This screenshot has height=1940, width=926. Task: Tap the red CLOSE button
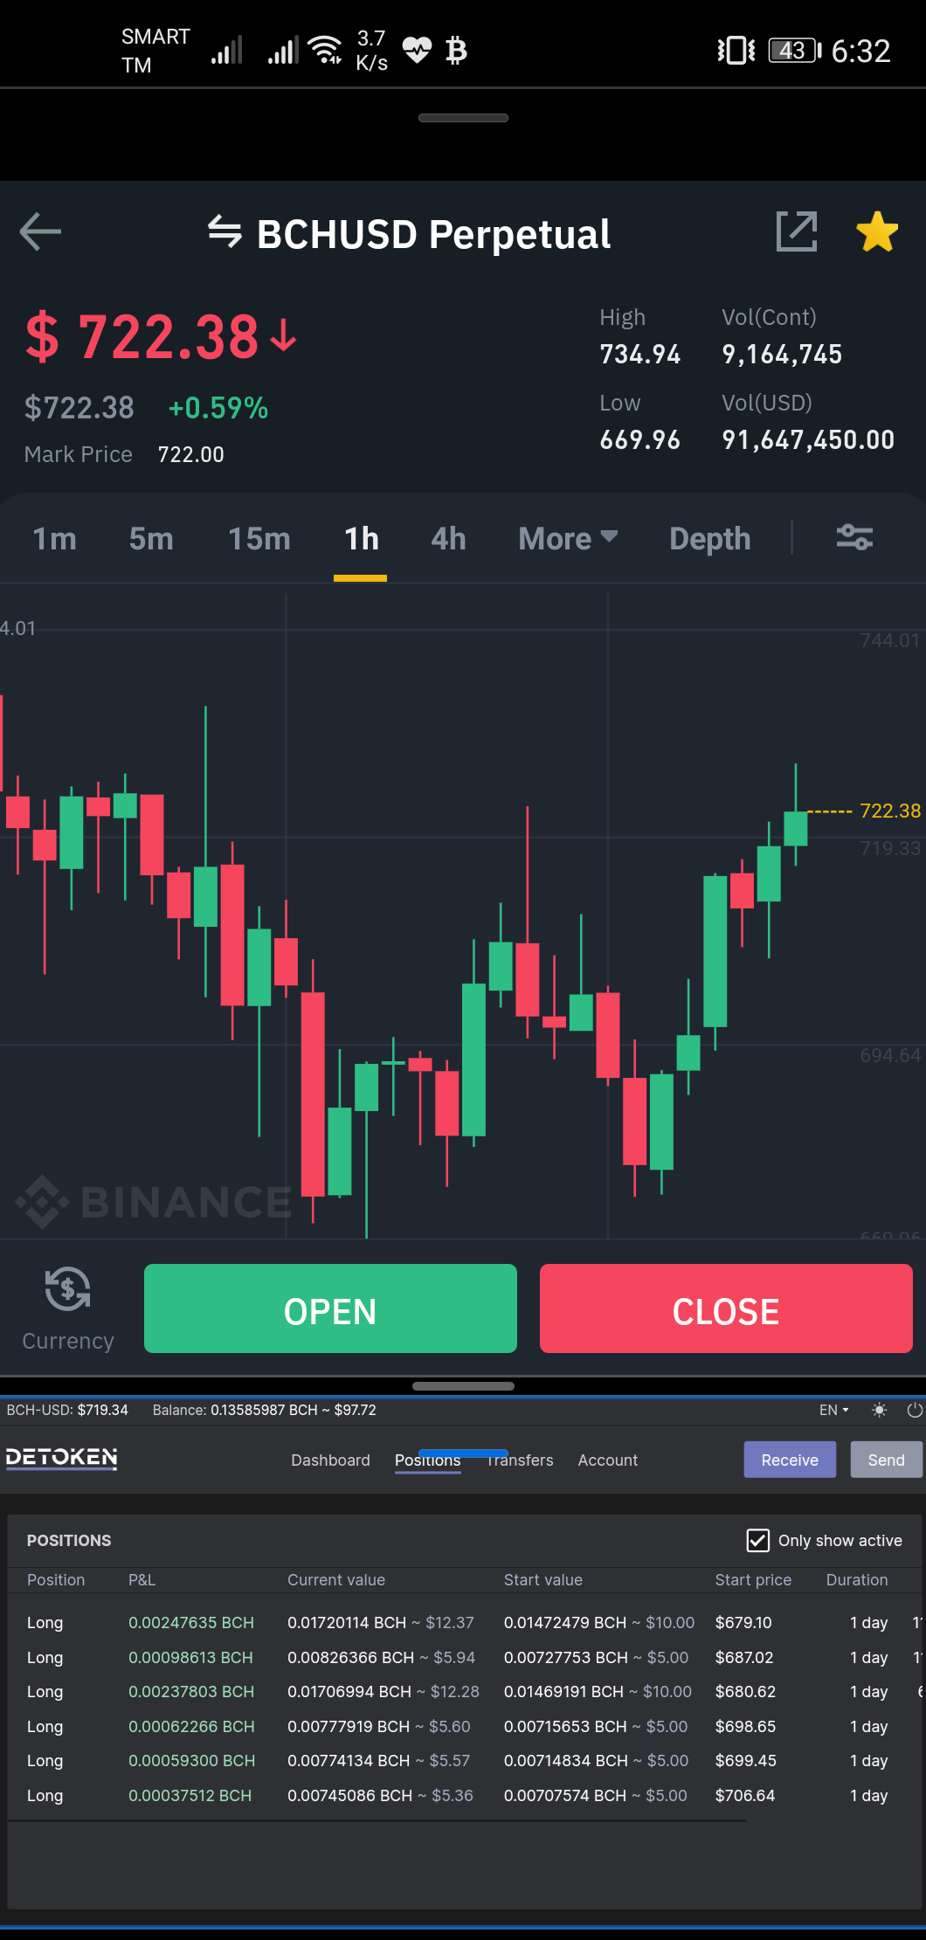726,1308
